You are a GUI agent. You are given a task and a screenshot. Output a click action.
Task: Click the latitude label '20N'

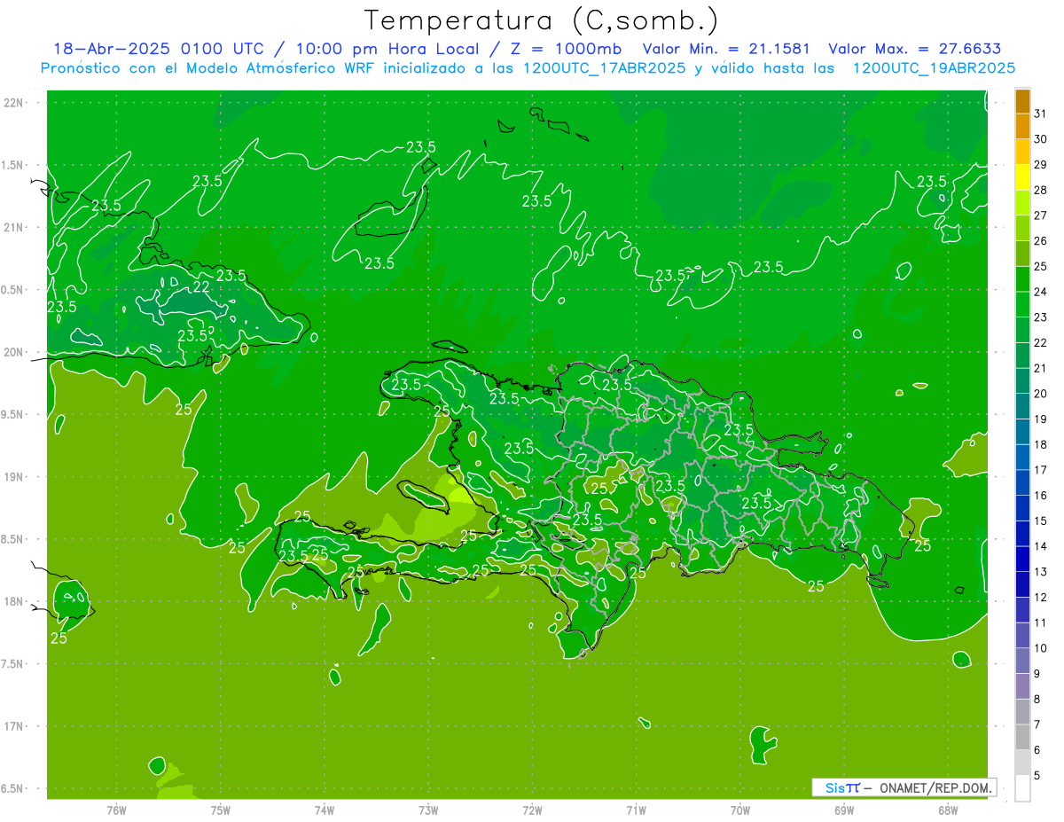[x=13, y=352]
